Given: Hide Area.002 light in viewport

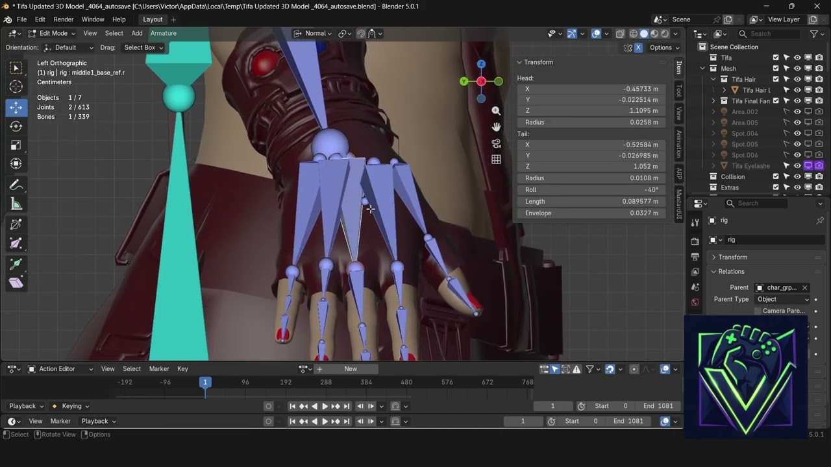Looking at the screenshot, I should 797,112.
